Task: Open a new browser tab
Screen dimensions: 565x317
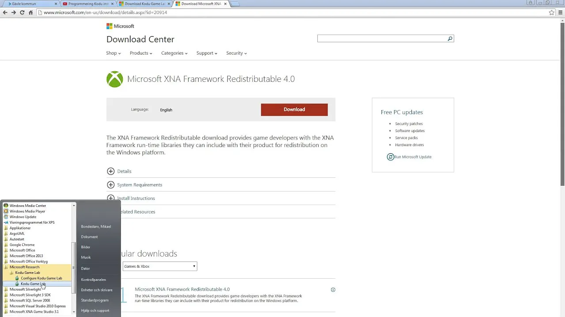Action: pos(234,4)
